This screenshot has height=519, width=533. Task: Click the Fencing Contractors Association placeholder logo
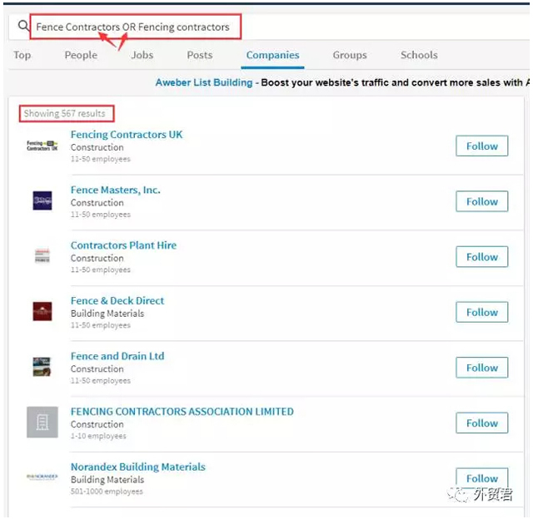(42, 423)
